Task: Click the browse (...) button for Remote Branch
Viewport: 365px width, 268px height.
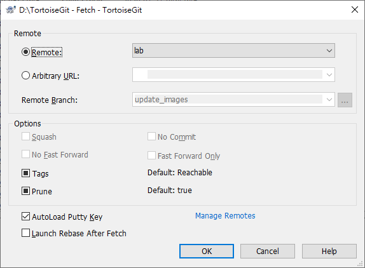Action: click(345, 100)
